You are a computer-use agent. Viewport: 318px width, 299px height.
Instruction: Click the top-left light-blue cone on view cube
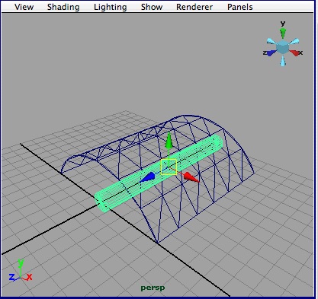click(271, 41)
